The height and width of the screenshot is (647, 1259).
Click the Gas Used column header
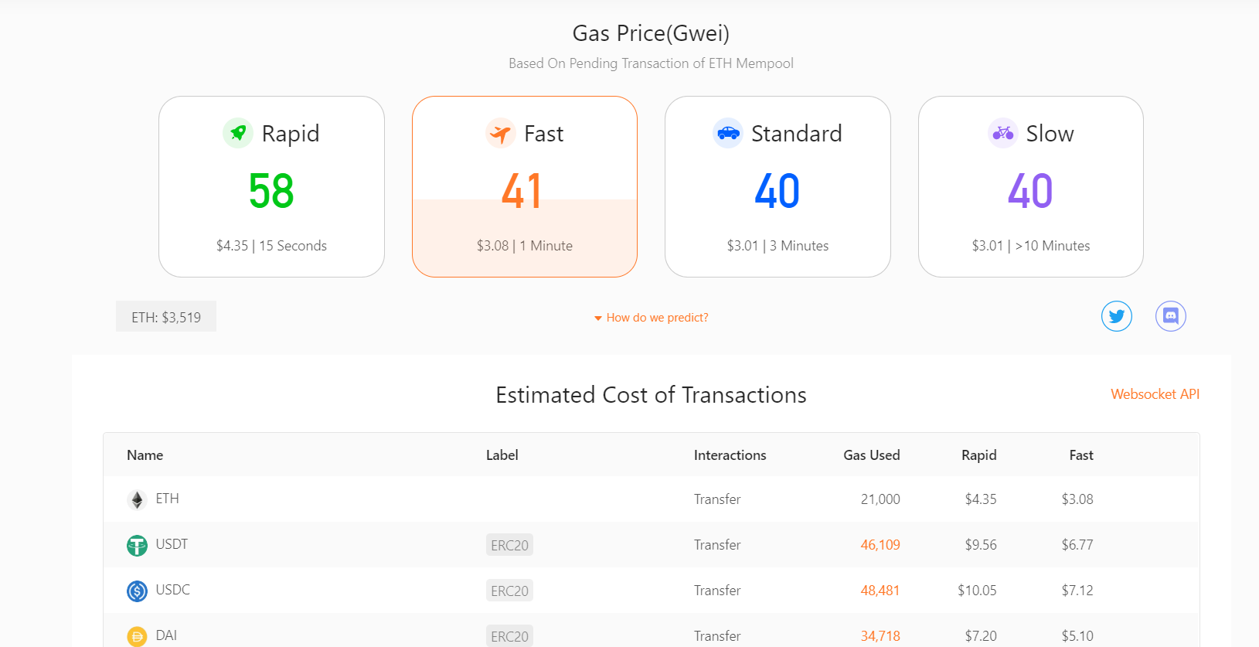pyautogui.click(x=871, y=455)
